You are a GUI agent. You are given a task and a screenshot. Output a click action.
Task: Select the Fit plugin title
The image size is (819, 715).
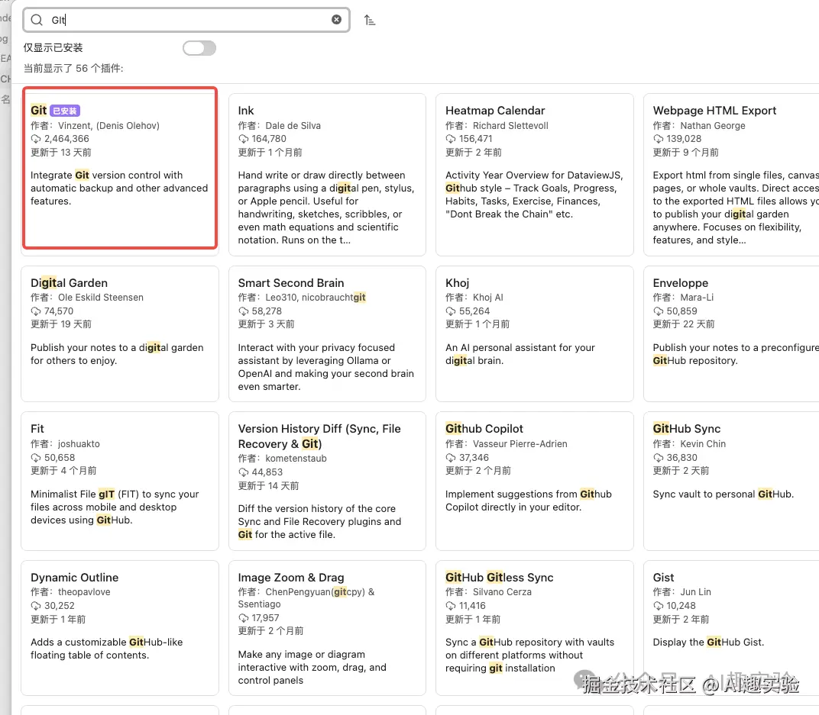[x=37, y=429]
